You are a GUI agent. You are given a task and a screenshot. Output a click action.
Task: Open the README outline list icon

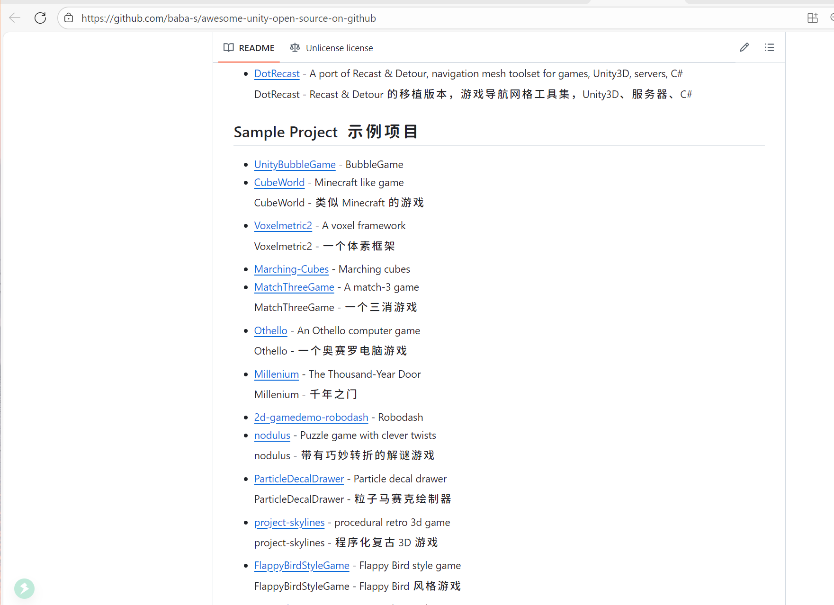tap(769, 47)
